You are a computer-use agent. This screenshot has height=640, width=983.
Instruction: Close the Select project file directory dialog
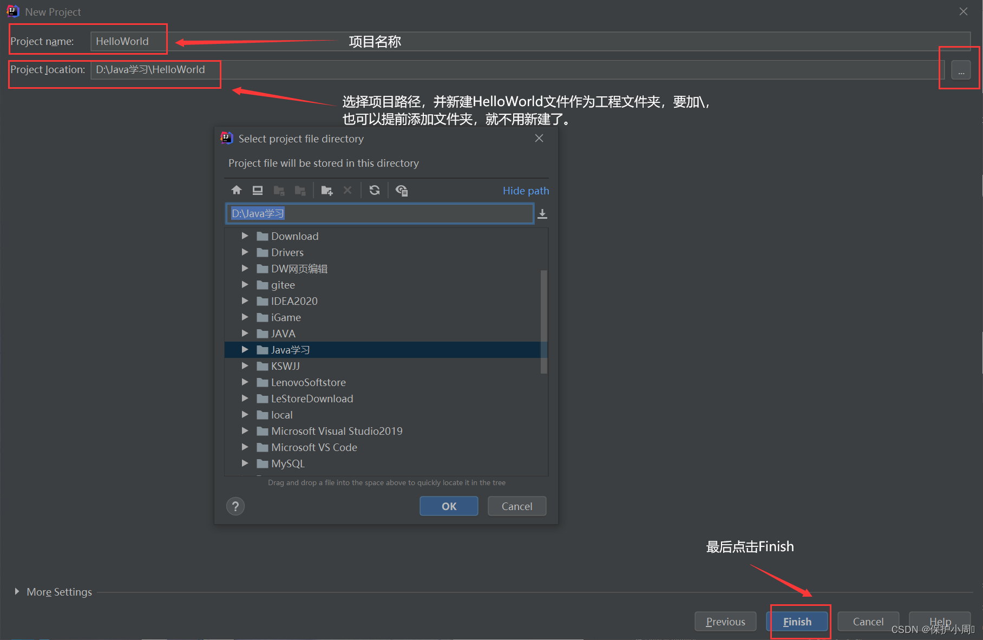tap(539, 139)
